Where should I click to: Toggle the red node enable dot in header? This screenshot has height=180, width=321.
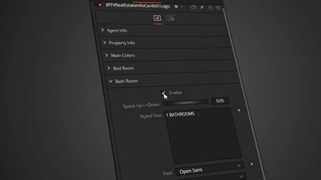click(x=100, y=5)
